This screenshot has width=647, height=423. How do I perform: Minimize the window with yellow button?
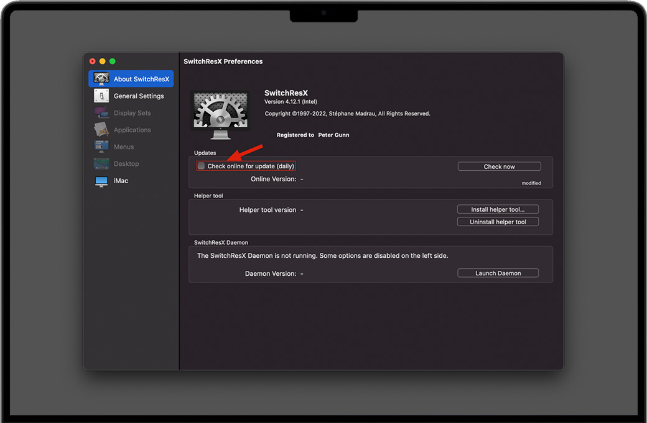point(102,61)
